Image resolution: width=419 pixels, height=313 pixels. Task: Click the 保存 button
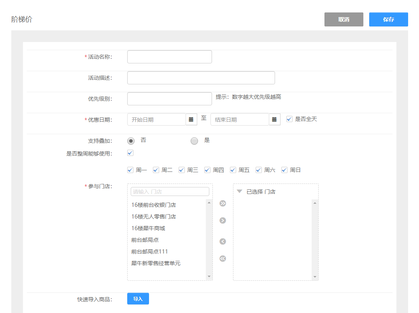pos(389,19)
